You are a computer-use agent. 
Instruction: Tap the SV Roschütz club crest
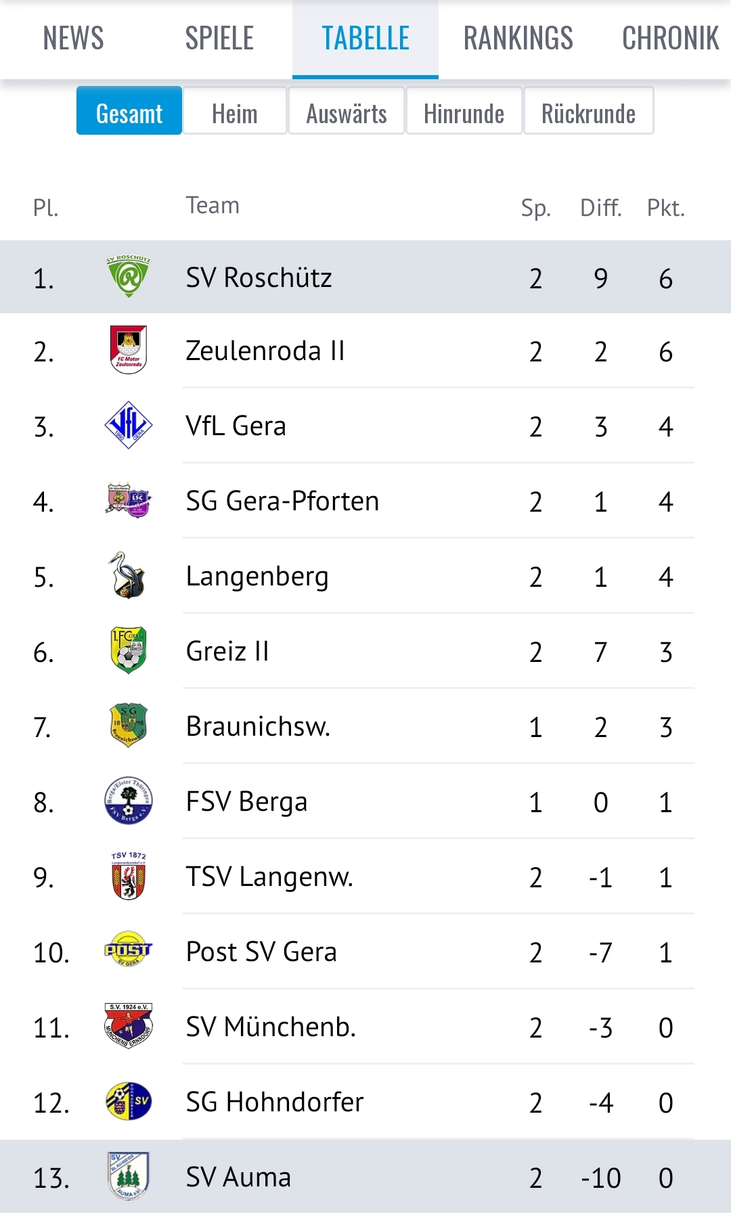[129, 276]
